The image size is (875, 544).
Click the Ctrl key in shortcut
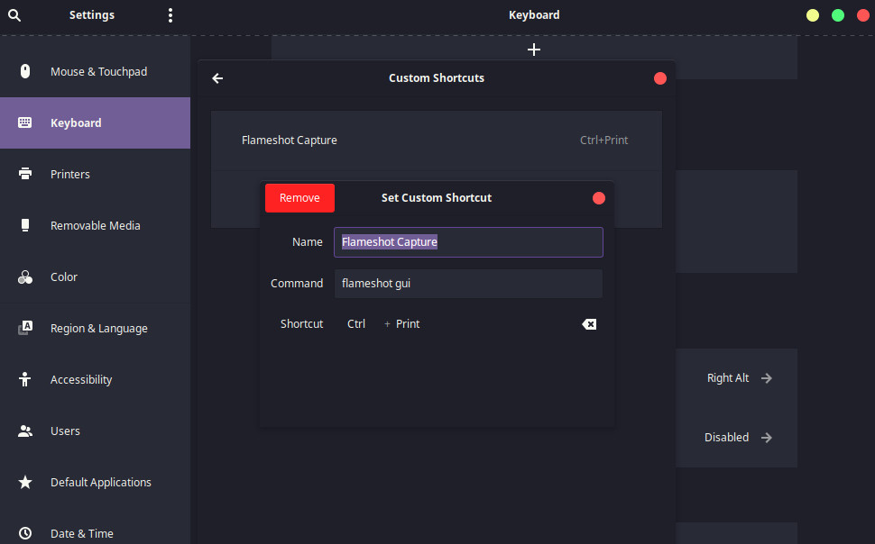pyautogui.click(x=356, y=324)
